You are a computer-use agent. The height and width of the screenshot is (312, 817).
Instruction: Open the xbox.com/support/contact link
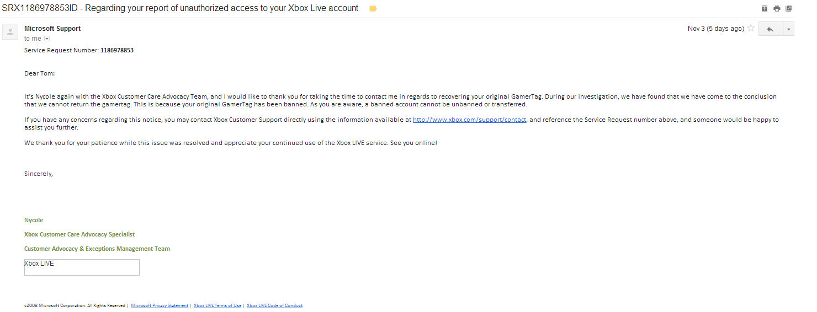coord(469,120)
